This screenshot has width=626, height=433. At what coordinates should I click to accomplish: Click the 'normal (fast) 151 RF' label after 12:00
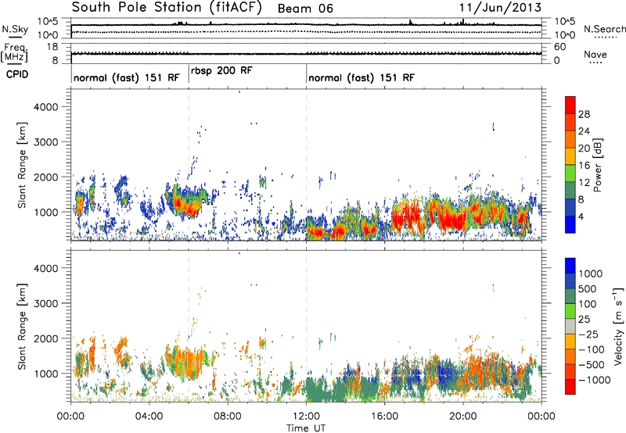coord(362,77)
